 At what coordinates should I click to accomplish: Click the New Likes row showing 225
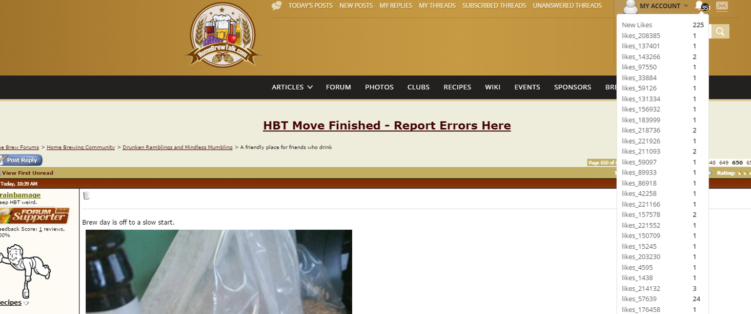pos(663,25)
